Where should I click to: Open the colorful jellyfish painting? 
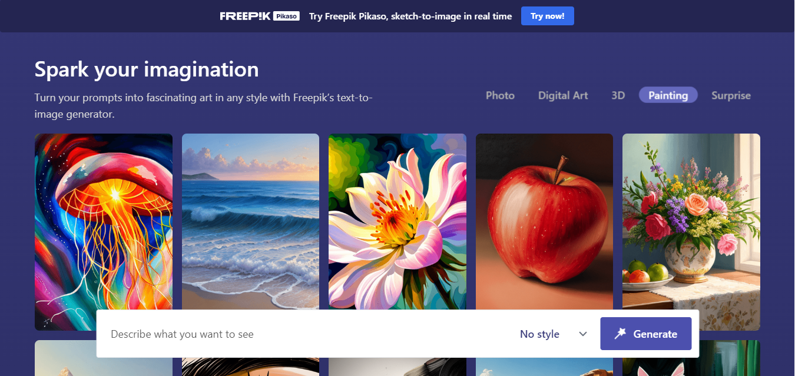(x=104, y=232)
